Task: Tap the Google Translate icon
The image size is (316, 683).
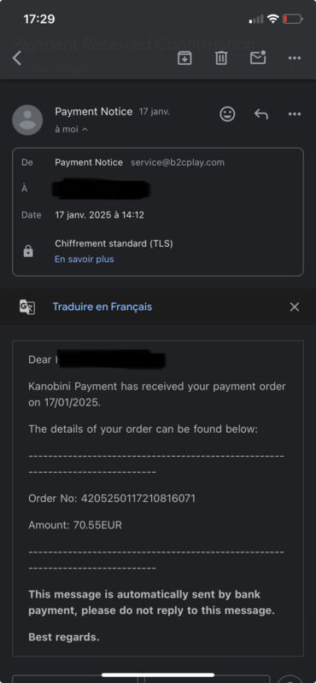Action: [x=27, y=307]
